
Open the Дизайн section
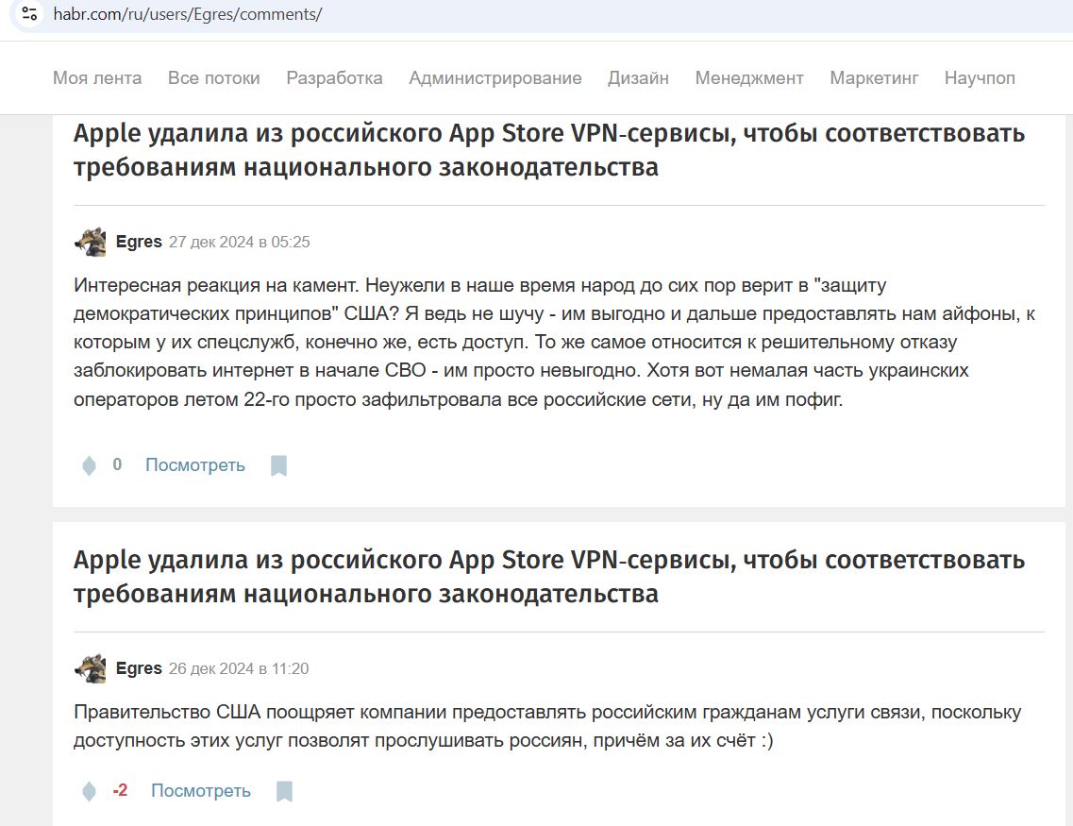click(639, 78)
